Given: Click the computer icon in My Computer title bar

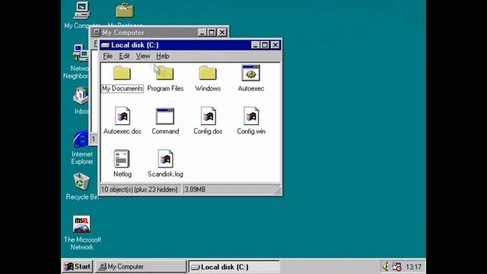Looking at the screenshot, I should [97, 32].
